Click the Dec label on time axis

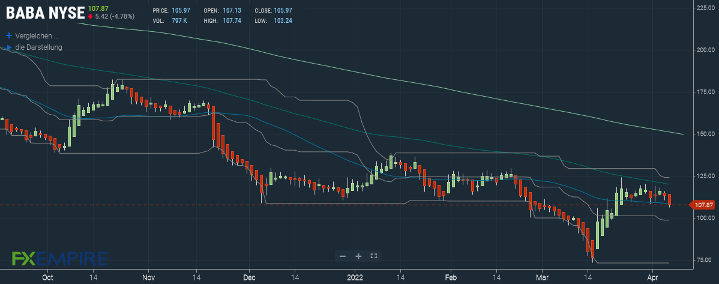pos(249,277)
